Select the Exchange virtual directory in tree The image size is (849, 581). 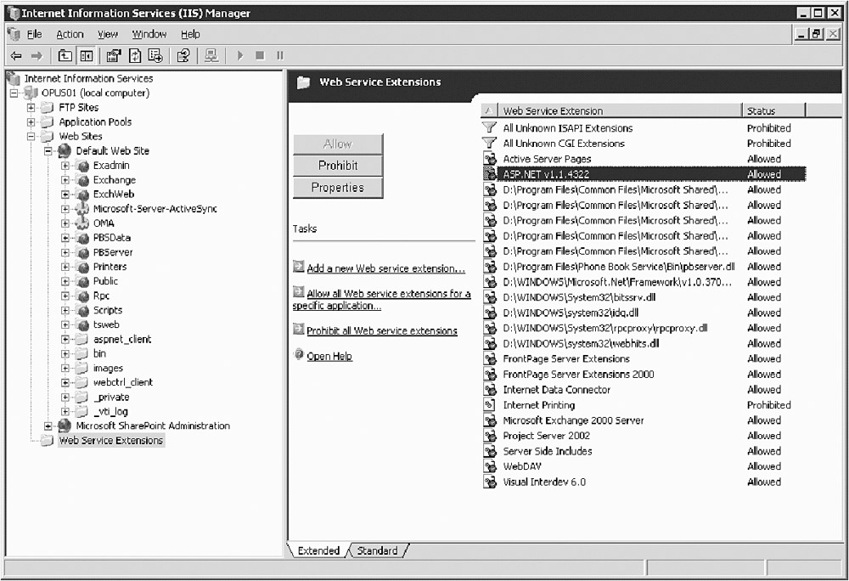[x=114, y=180]
